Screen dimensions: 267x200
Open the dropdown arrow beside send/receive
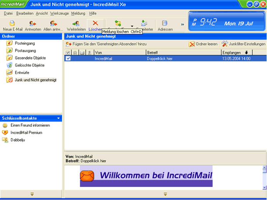click(132, 26)
